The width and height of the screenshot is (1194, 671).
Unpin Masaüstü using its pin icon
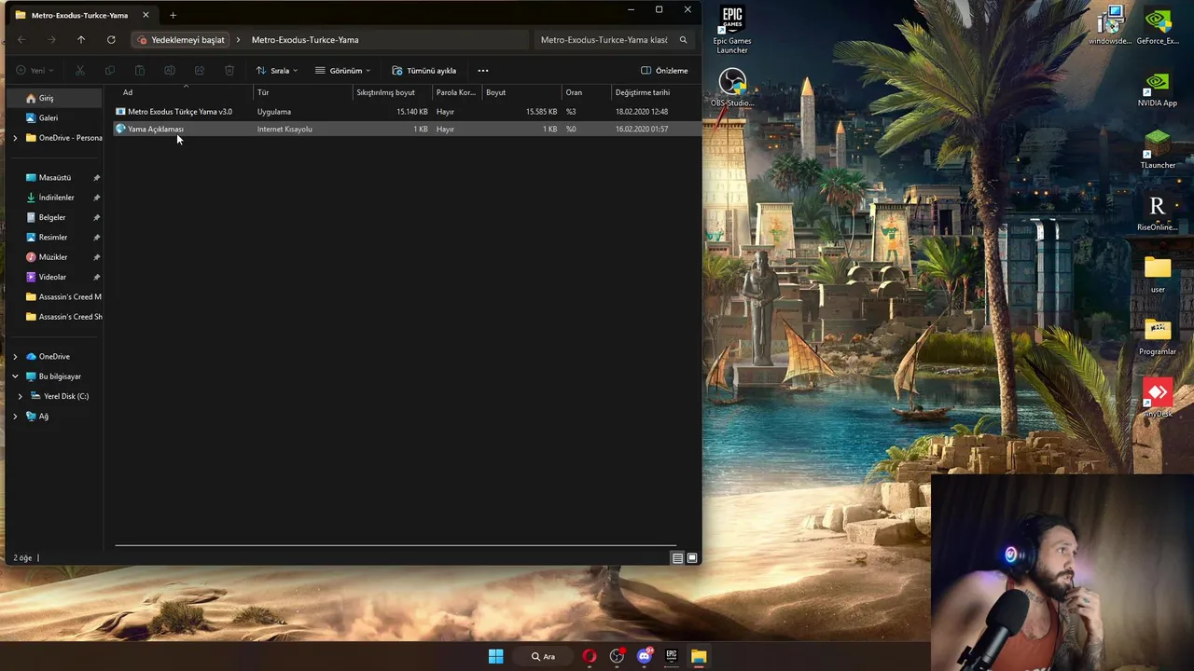pos(96,178)
